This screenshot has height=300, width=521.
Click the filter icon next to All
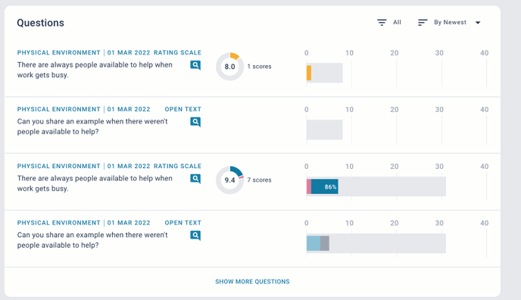(x=382, y=22)
